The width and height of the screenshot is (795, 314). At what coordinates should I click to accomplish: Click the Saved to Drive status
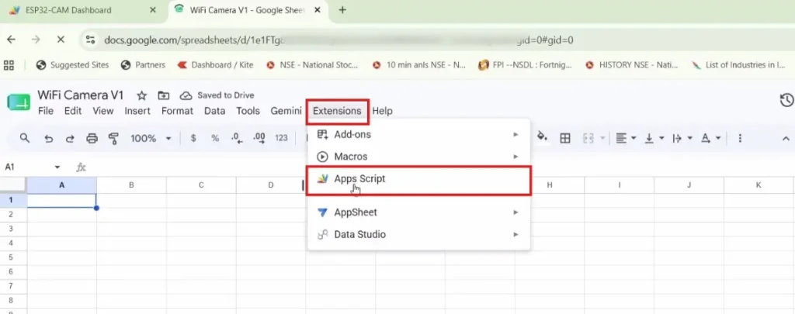click(217, 95)
